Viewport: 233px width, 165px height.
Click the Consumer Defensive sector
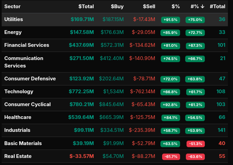point(30,79)
